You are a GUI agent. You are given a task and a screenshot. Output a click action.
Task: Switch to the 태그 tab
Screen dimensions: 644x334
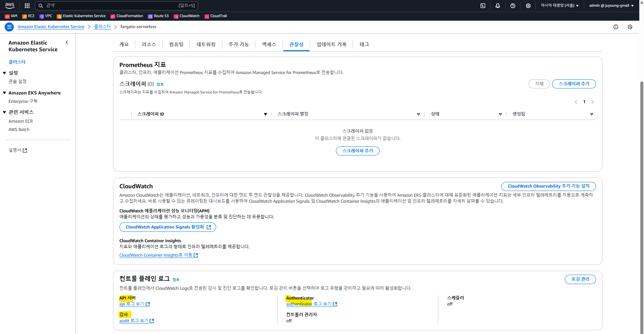click(364, 44)
